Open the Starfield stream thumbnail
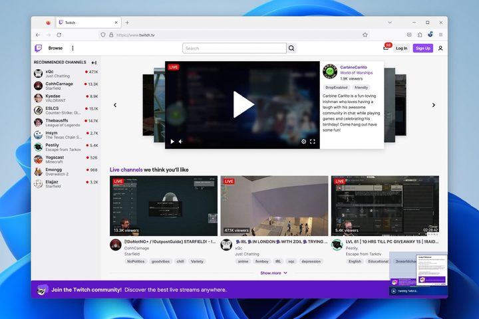The width and height of the screenshot is (479, 319). [x=164, y=206]
